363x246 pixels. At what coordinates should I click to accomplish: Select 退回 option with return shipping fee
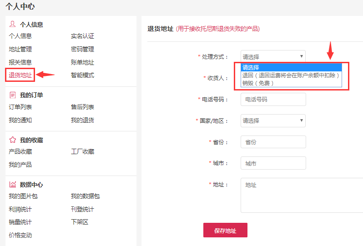(291, 75)
